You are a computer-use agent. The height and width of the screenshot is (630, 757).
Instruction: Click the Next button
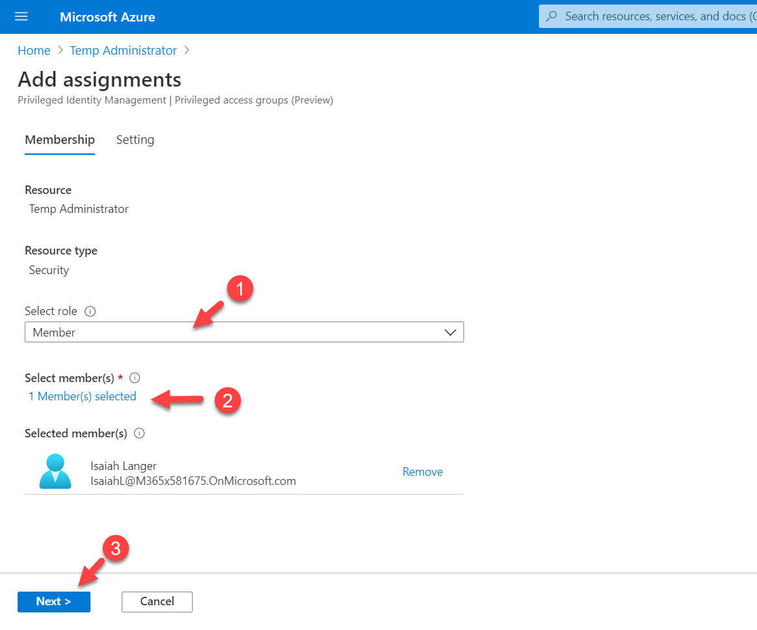[54, 601]
